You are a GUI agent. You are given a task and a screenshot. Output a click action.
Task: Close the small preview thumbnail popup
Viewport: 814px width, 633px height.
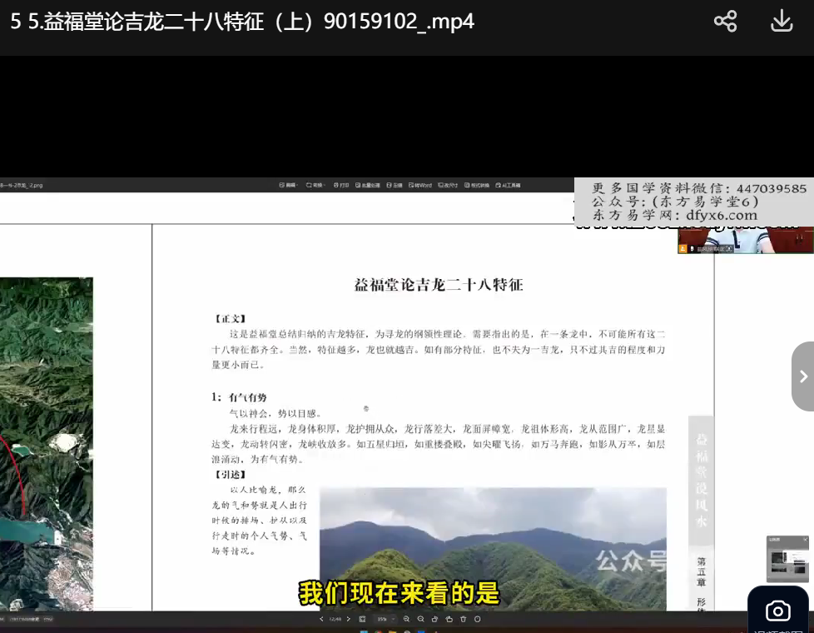805,540
